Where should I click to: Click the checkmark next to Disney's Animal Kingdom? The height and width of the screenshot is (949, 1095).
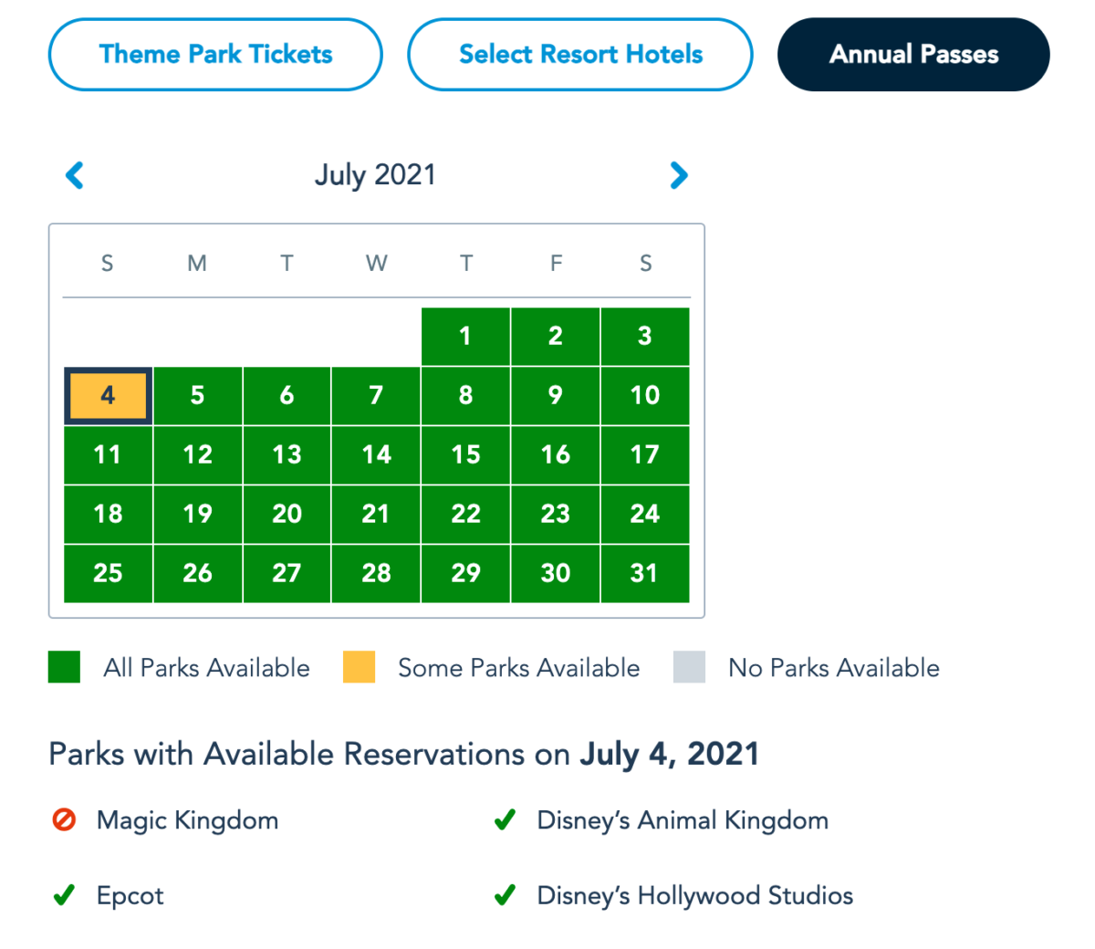[505, 820]
